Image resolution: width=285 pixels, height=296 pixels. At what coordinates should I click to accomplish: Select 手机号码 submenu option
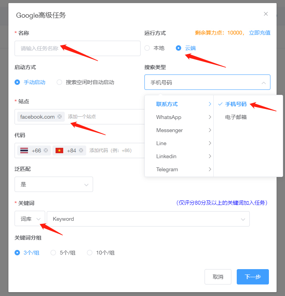(x=248, y=104)
